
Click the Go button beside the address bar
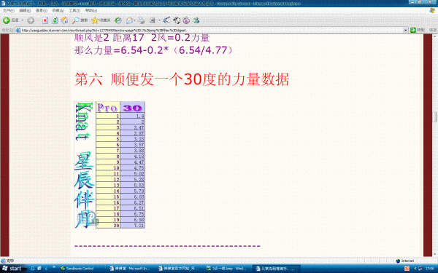418,30
